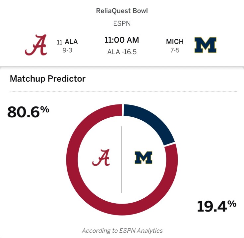Select the Matchup Predictor heading
244x238 pixels.
[48, 79]
